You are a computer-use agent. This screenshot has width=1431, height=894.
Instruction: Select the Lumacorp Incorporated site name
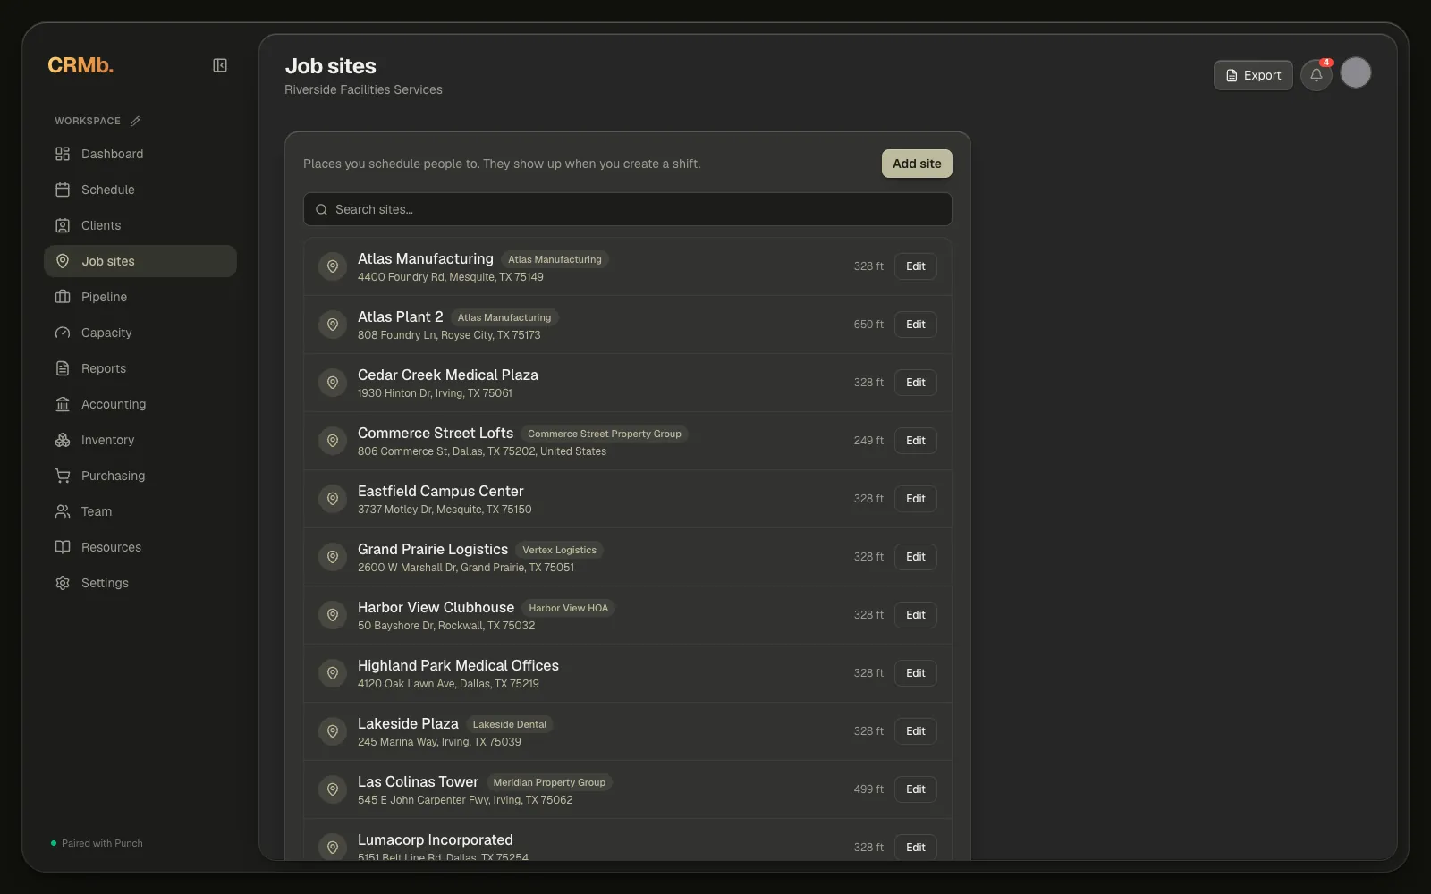tap(436, 839)
